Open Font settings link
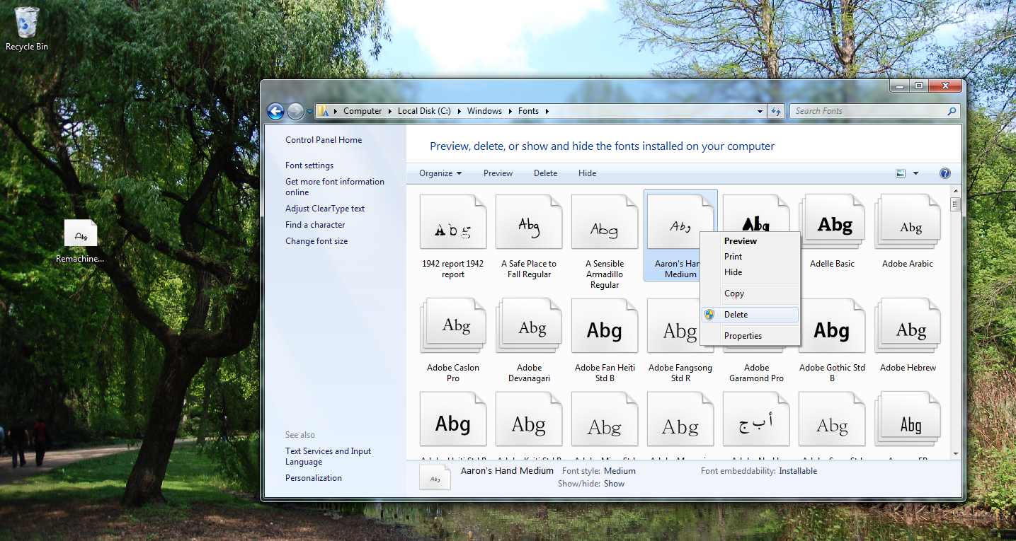This screenshot has height=541, width=1016. point(309,165)
